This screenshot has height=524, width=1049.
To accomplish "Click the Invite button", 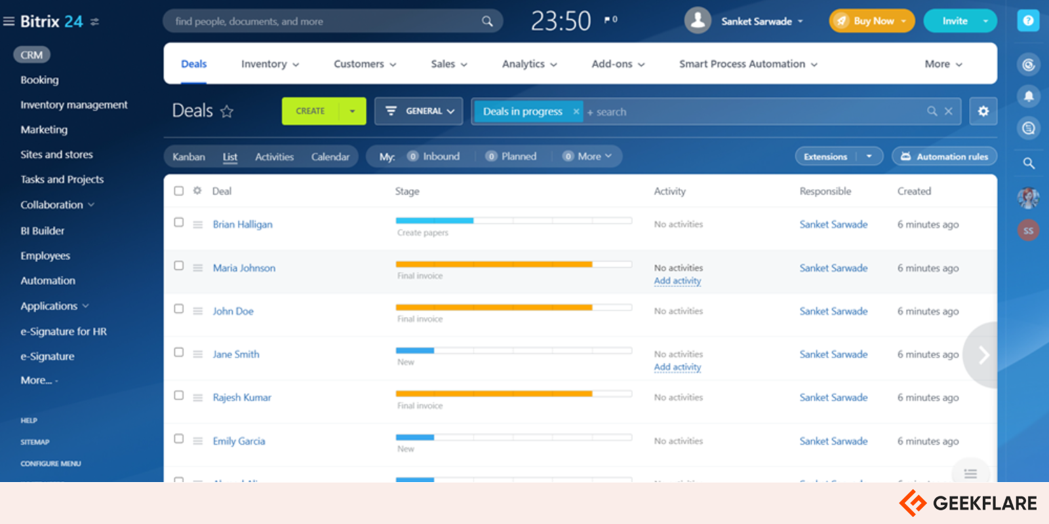I will 955,21.
